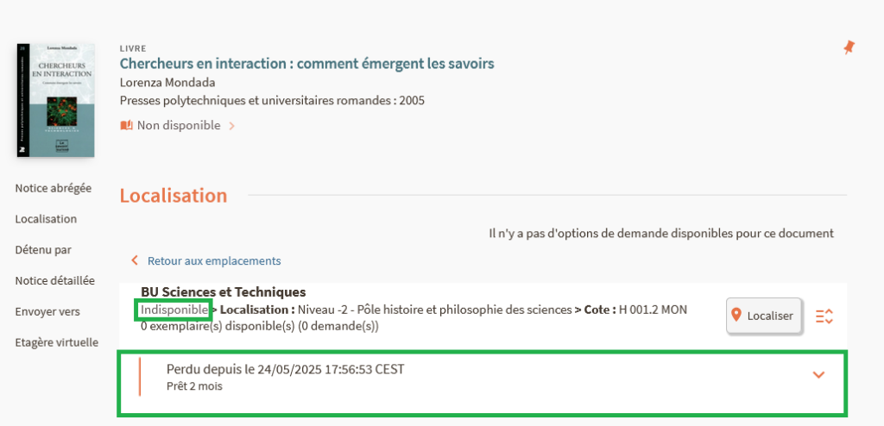This screenshot has height=426, width=884.
Task: Go back via 'Retour aux emplacements'
Action: [x=213, y=260]
